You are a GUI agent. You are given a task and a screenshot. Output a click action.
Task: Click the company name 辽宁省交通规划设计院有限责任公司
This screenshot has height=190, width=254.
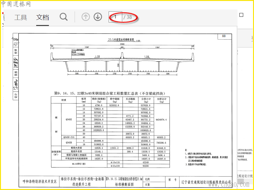pyautogui.click(x=206, y=182)
